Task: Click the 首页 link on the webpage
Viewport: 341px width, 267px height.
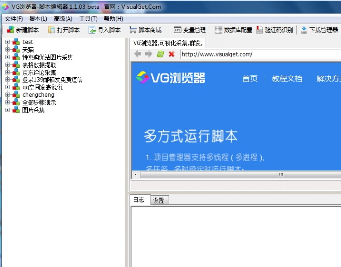Action: click(x=250, y=78)
